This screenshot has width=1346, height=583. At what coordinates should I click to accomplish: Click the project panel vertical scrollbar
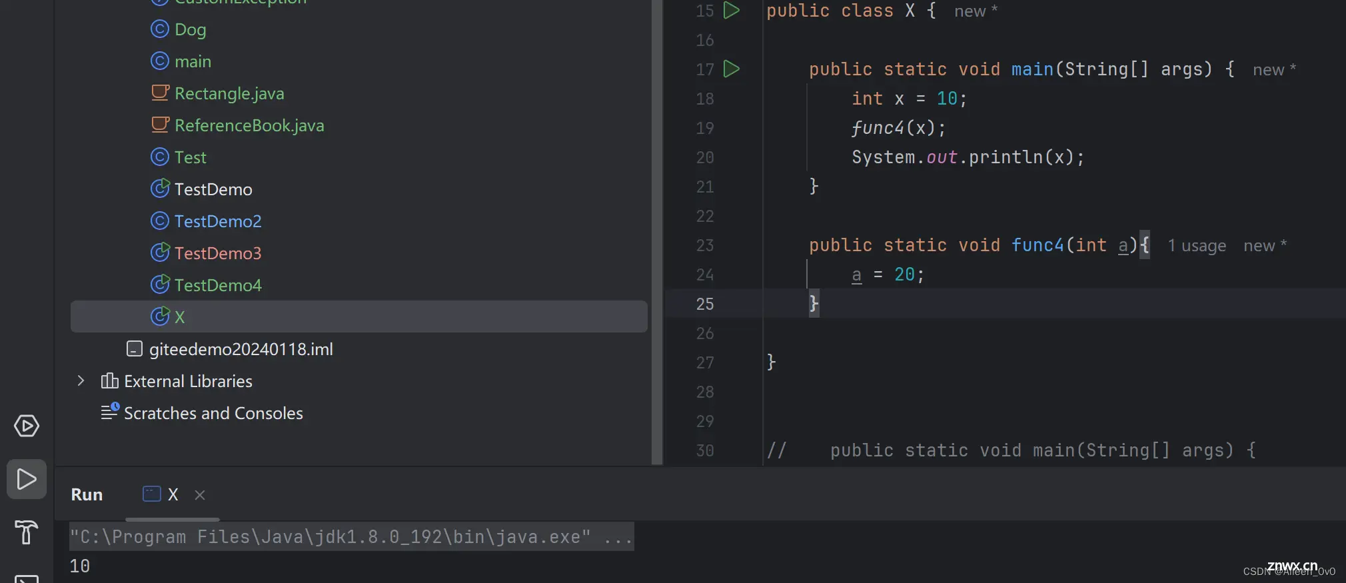tap(657, 233)
